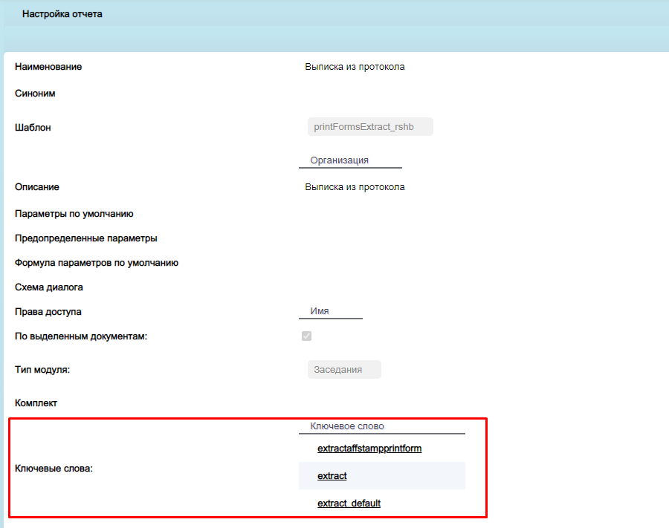
Task: Click the 'Права доступа' label
Action: pos(48,312)
